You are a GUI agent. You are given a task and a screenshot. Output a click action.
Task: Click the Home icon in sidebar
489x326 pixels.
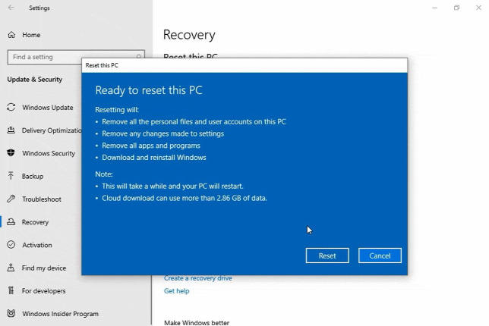(11, 35)
